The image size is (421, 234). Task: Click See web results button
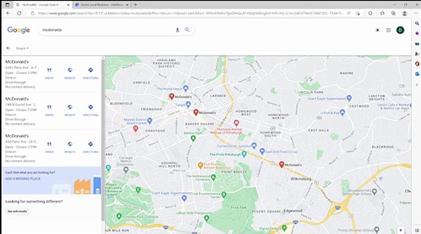(x=17, y=211)
